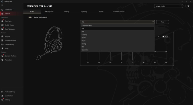Open the headset Settings tab
The height and width of the screenshot is (105, 193).
click(67, 11)
